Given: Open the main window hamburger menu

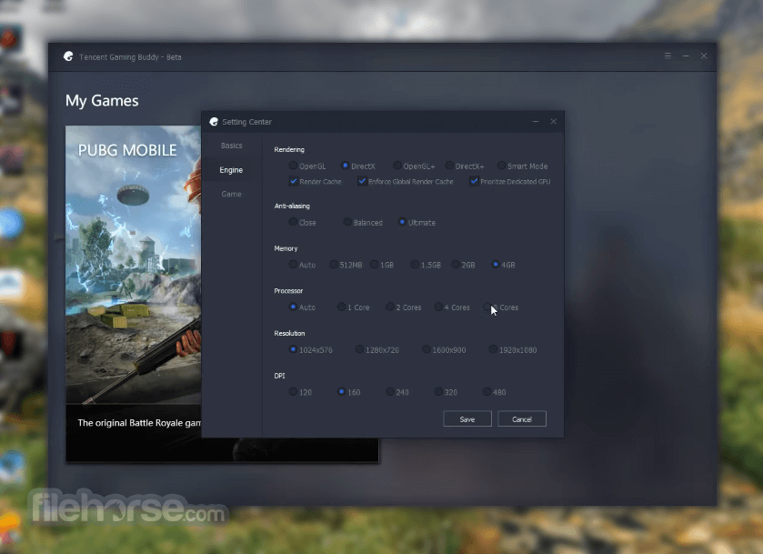Looking at the screenshot, I should point(668,56).
